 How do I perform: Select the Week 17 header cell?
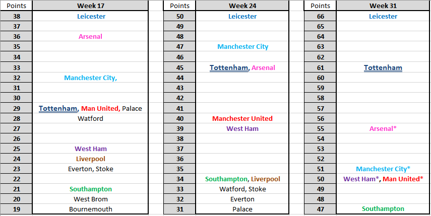click(90, 6)
